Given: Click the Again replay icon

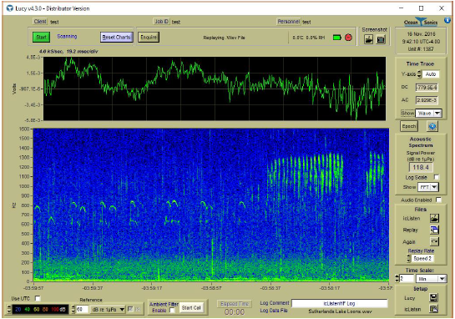Looking at the screenshot, I should [x=434, y=241].
